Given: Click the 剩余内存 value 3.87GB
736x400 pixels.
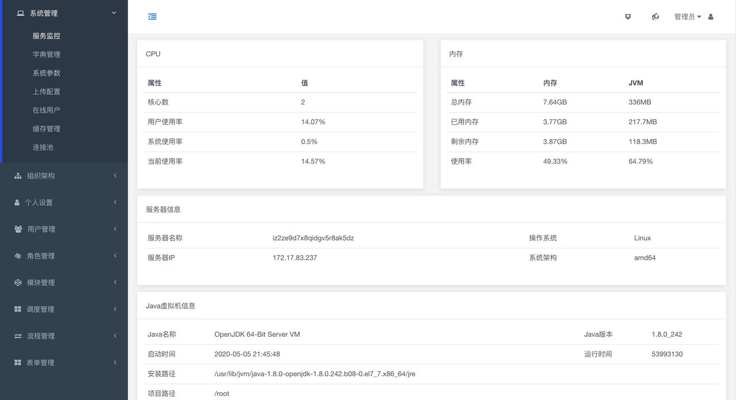Looking at the screenshot, I should (x=555, y=141).
